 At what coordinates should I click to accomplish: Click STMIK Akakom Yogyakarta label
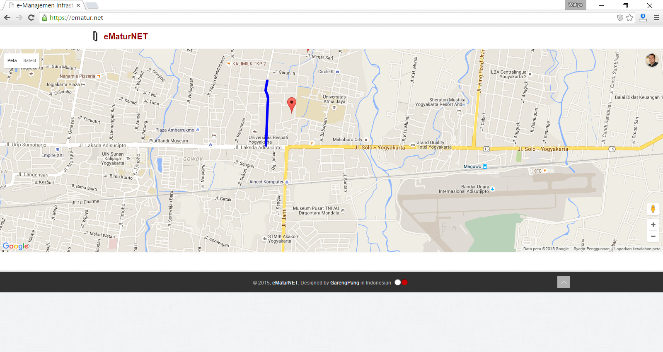point(283,239)
